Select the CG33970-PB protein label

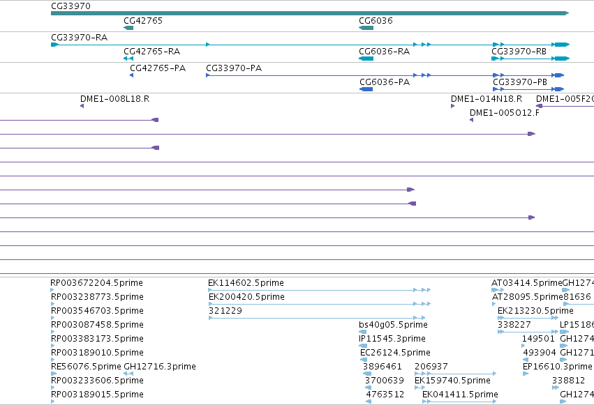[x=520, y=82]
